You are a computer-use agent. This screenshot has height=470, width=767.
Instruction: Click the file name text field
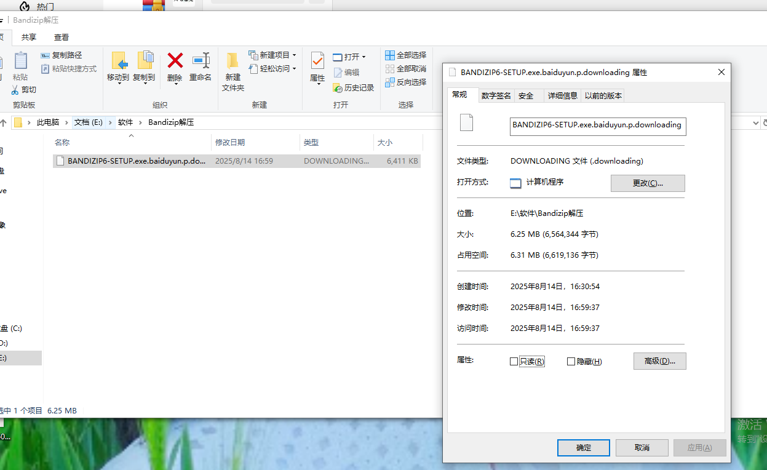point(597,125)
